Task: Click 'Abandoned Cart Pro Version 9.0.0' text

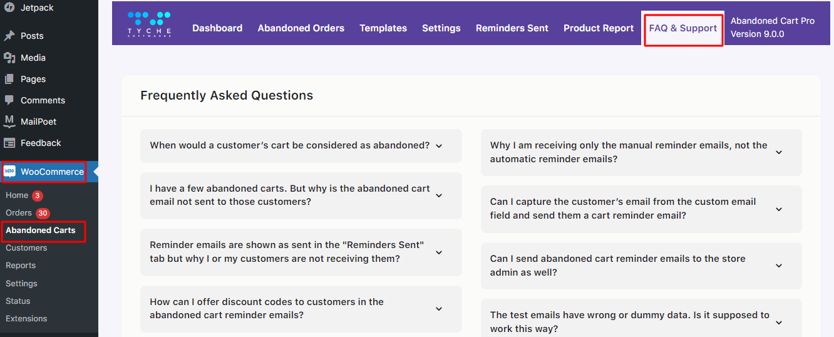Action: 773,28
